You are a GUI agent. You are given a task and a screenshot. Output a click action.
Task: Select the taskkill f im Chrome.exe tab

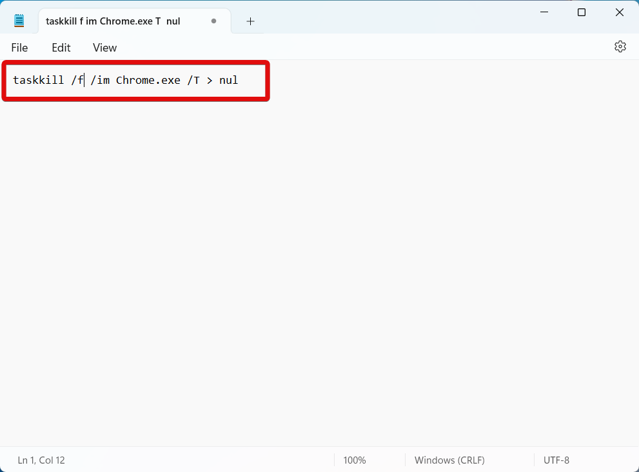[x=135, y=21]
